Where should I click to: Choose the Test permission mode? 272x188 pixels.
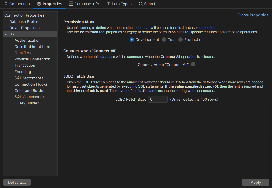pyautogui.click(x=163, y=39)
